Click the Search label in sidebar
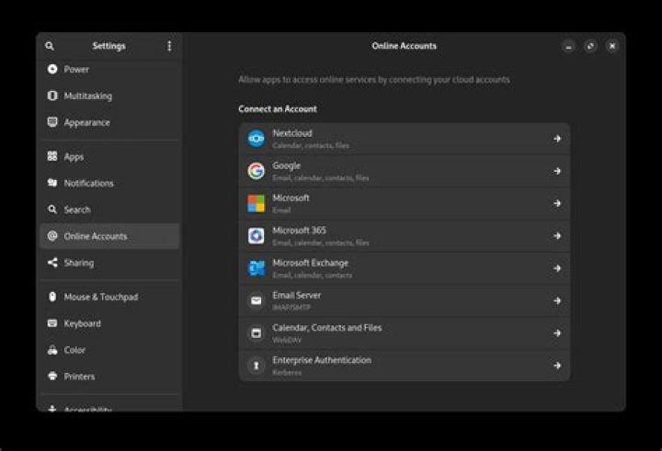662x451 pixels. click(x=77, y=209)
